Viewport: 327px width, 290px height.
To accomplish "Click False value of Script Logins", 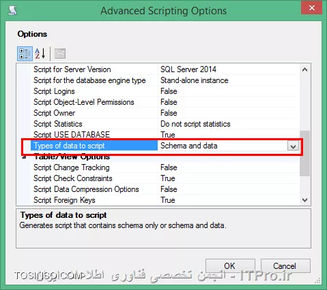I will [x=169, y=91].
